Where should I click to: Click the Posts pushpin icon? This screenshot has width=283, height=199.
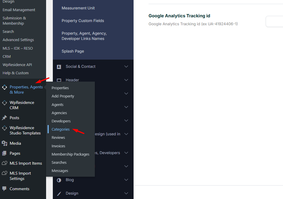[4, 118]
